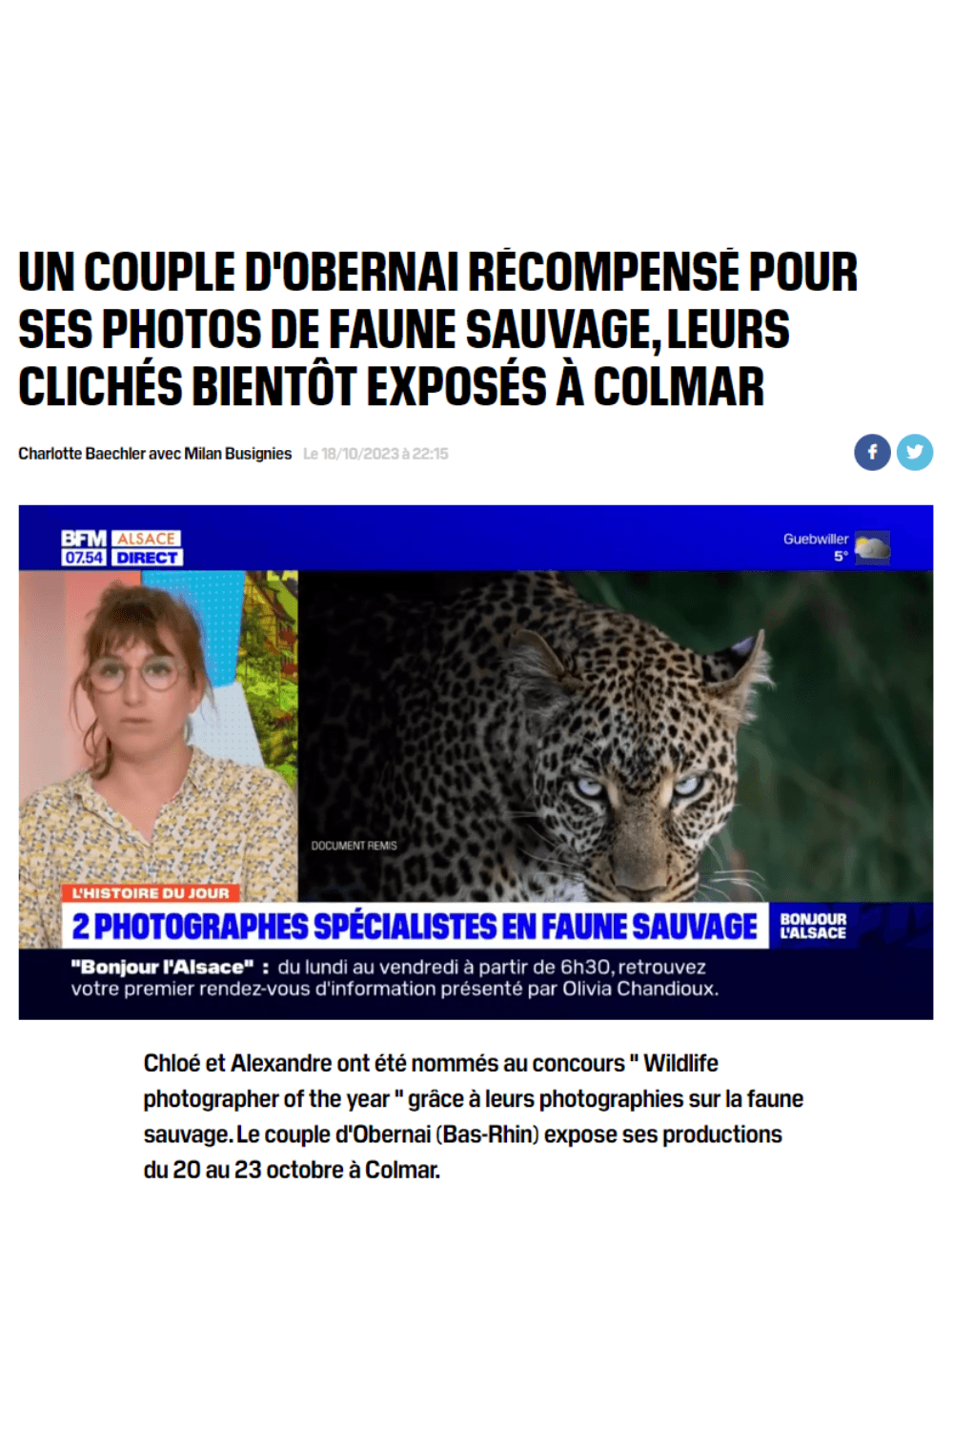Open author Charlotte Baechler's name
The width and height of the screenshot is (953, 1430).
(x=82, y=454)
